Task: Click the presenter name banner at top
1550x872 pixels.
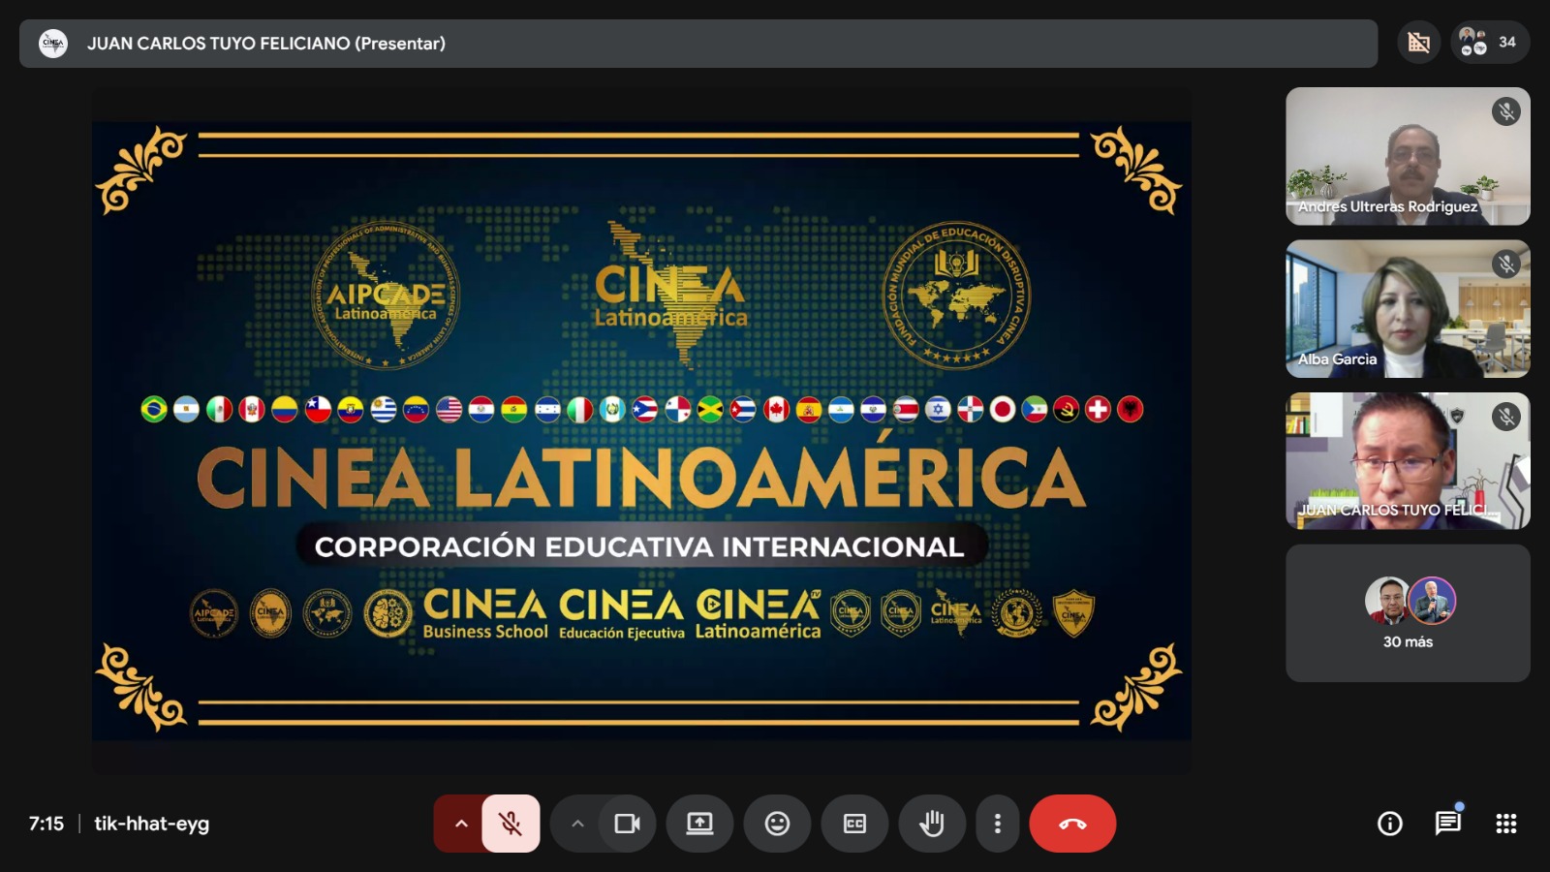Action: [x=266, y=44]
